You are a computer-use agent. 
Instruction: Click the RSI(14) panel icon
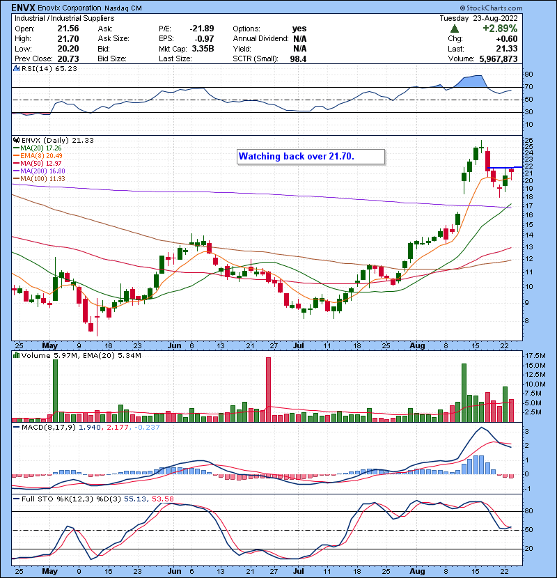(x=17, y=68)
